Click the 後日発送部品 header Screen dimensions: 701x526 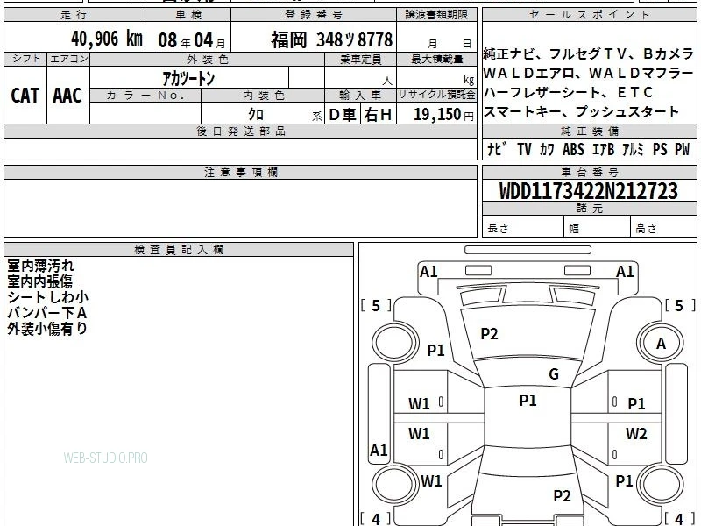point(241,131)
